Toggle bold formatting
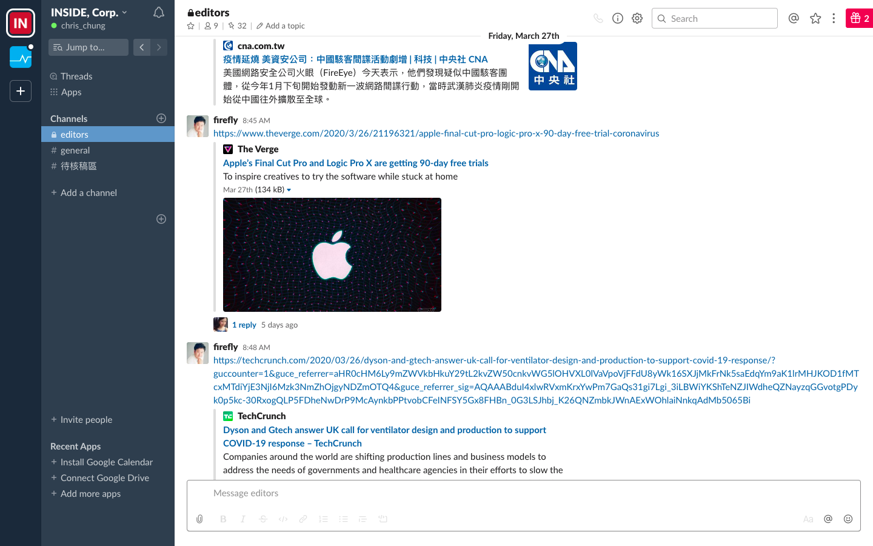 point(223,519)
